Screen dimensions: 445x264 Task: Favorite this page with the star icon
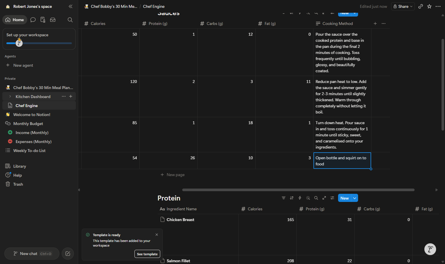(429, 6)
